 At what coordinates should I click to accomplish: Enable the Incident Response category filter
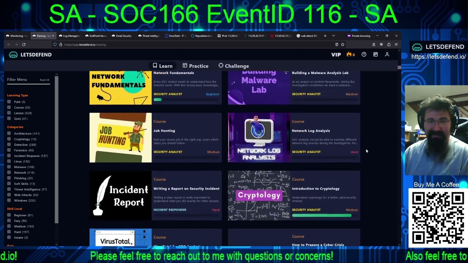[x=9, y=156]
